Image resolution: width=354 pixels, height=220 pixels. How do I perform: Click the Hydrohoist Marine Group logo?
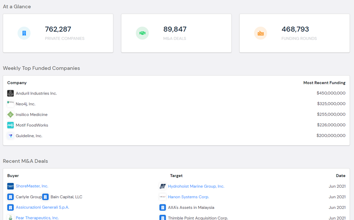pyautogui.click(x=162, y=186)
